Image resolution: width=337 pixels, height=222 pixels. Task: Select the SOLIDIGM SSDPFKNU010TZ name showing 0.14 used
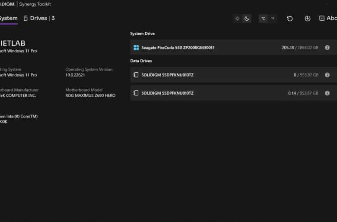click(168, 93)
